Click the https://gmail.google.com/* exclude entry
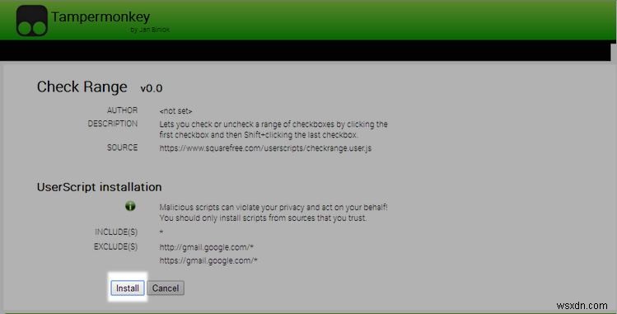Screen dimensions: 617x314 [208, 260]
